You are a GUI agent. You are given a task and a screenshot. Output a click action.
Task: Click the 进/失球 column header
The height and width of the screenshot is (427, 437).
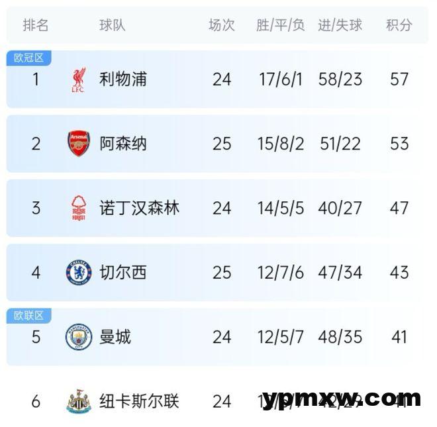pyautogui.click(x=340, y=25)
